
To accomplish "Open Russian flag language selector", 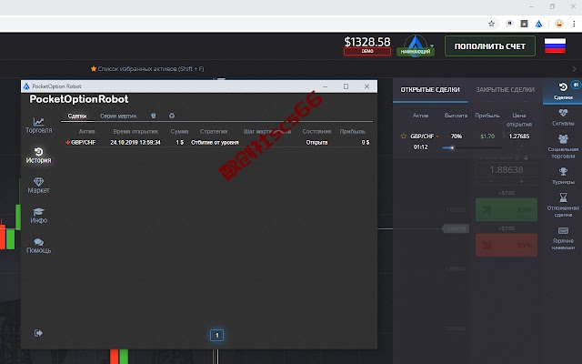I will pyautogui.click(x=555, y=45).
